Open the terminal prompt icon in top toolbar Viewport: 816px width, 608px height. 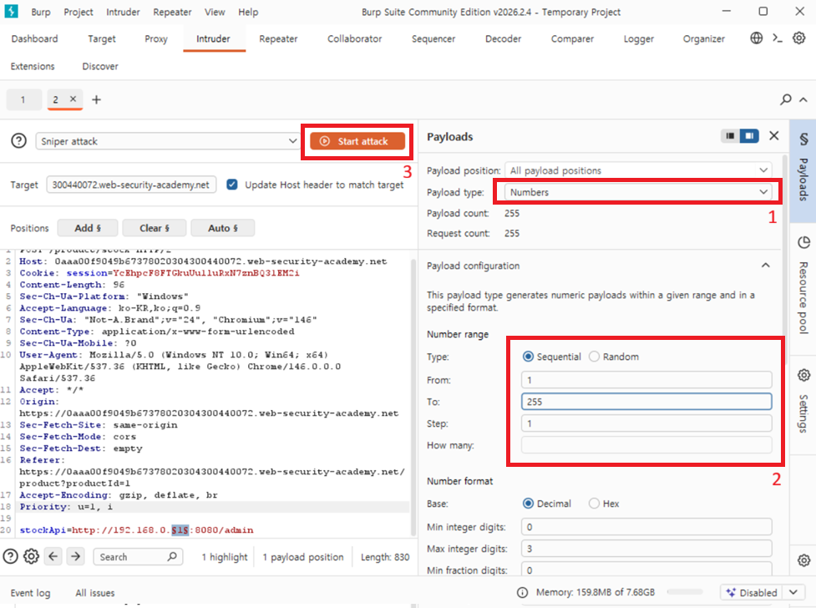tap(778, 38)
